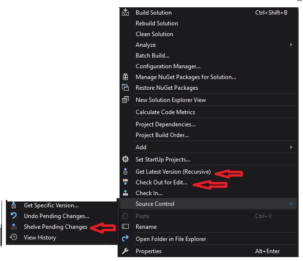The height and width of the screenshot is (261, 303).
Task: Select the Source Control entry
Action: coord(208,203)
